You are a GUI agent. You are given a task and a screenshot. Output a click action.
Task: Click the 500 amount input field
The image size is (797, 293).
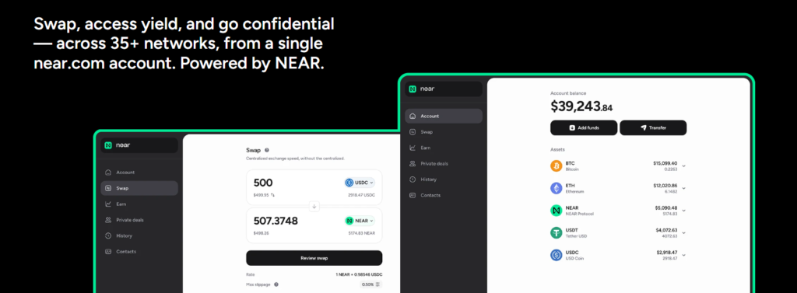pyautogui.click(x=263, y=183)
